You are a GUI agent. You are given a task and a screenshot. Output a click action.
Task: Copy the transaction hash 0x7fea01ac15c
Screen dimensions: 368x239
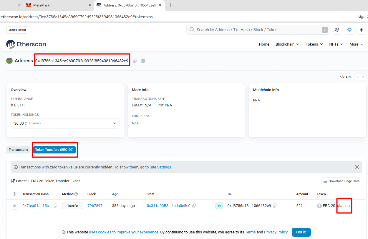coord(56,206)
